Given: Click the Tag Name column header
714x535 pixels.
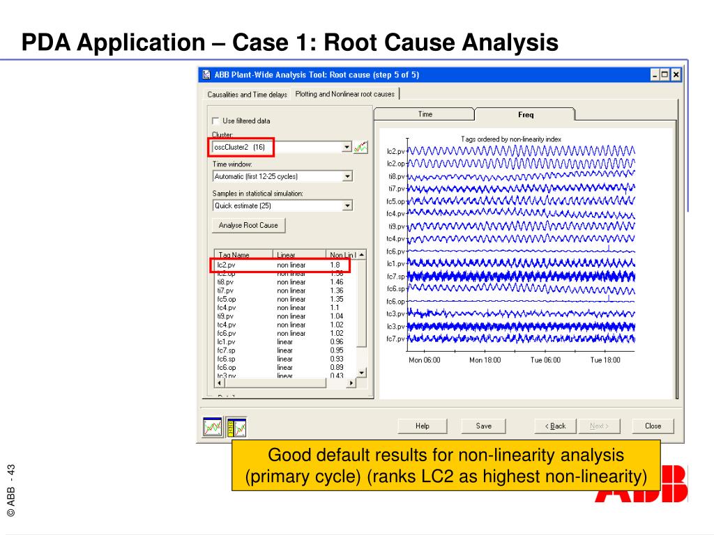Looking at the screenshot, I should coord(243,255).
